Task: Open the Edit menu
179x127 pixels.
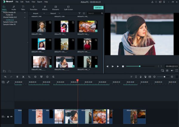Action: click(x=22, y=2)
